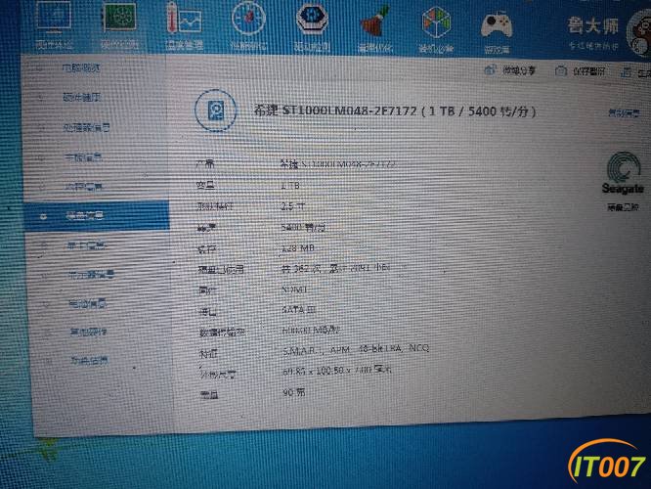Open the 清理优化 cleanup broom icon
651x489 pixels.
375,28
